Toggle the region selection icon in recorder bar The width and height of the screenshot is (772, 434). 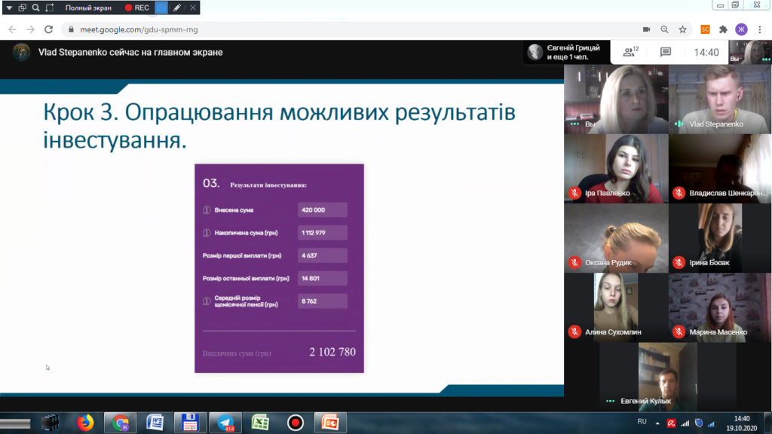pyautogui.click(x=50, y=8)
